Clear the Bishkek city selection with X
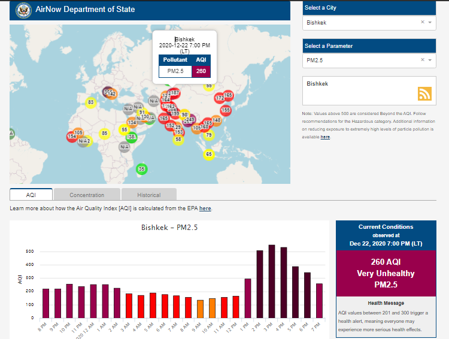This screenshot has width=449, height=339. 422,23
